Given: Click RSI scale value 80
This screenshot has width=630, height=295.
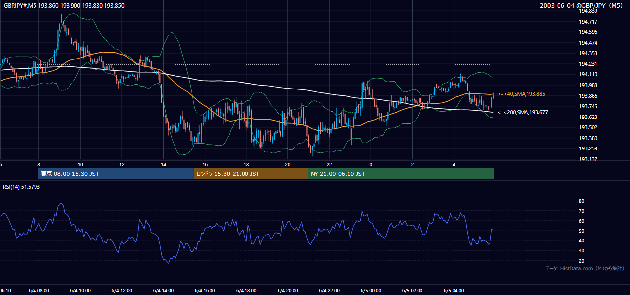Looking at the screenshot, I should point(581,201).
